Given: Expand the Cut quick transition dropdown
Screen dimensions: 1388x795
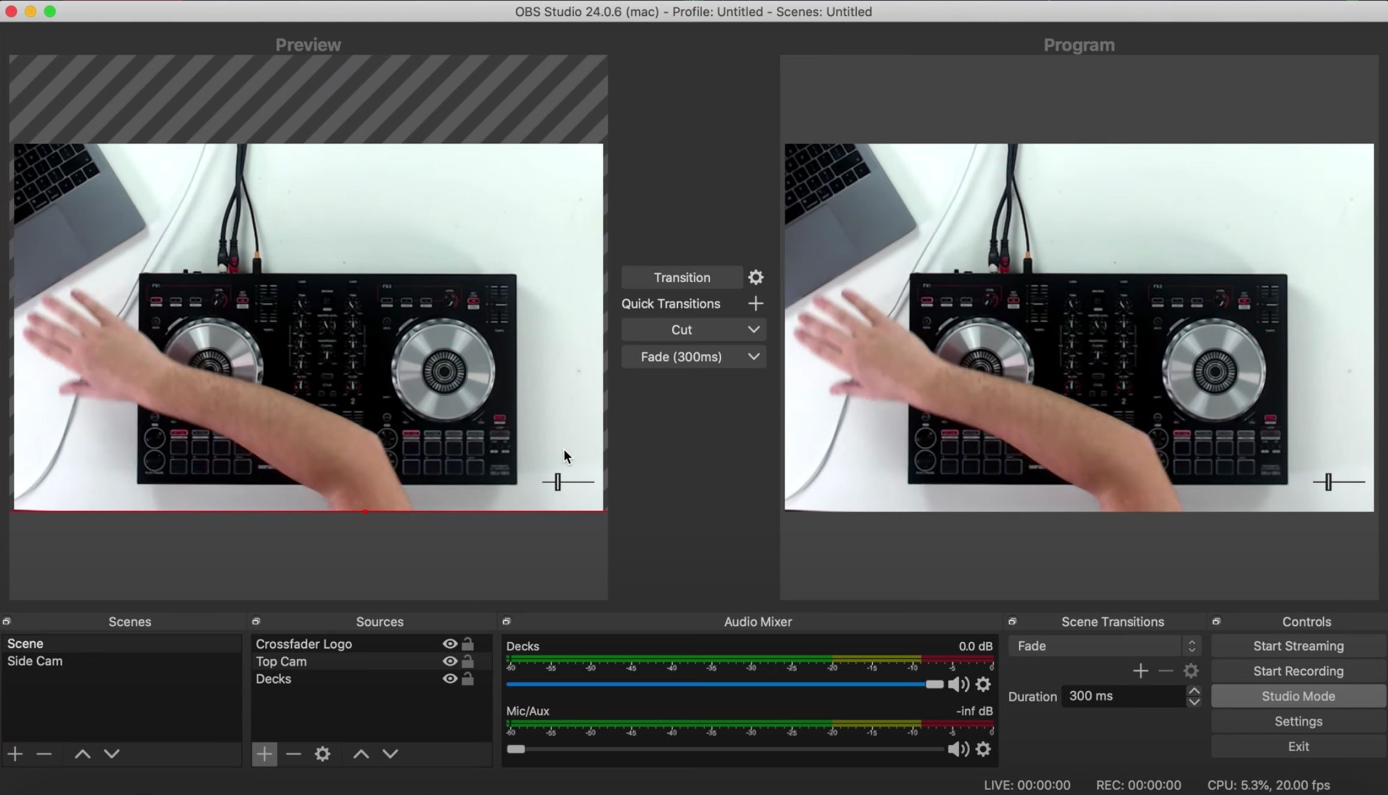Looking at the screenshot, I should coord(753,330).
